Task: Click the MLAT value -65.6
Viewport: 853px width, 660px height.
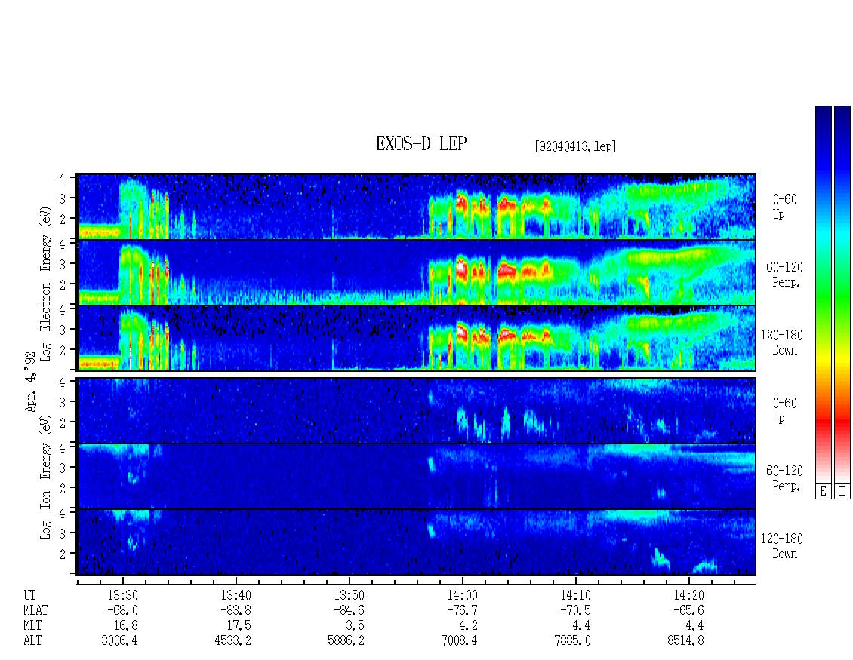Action: (688, 610)
